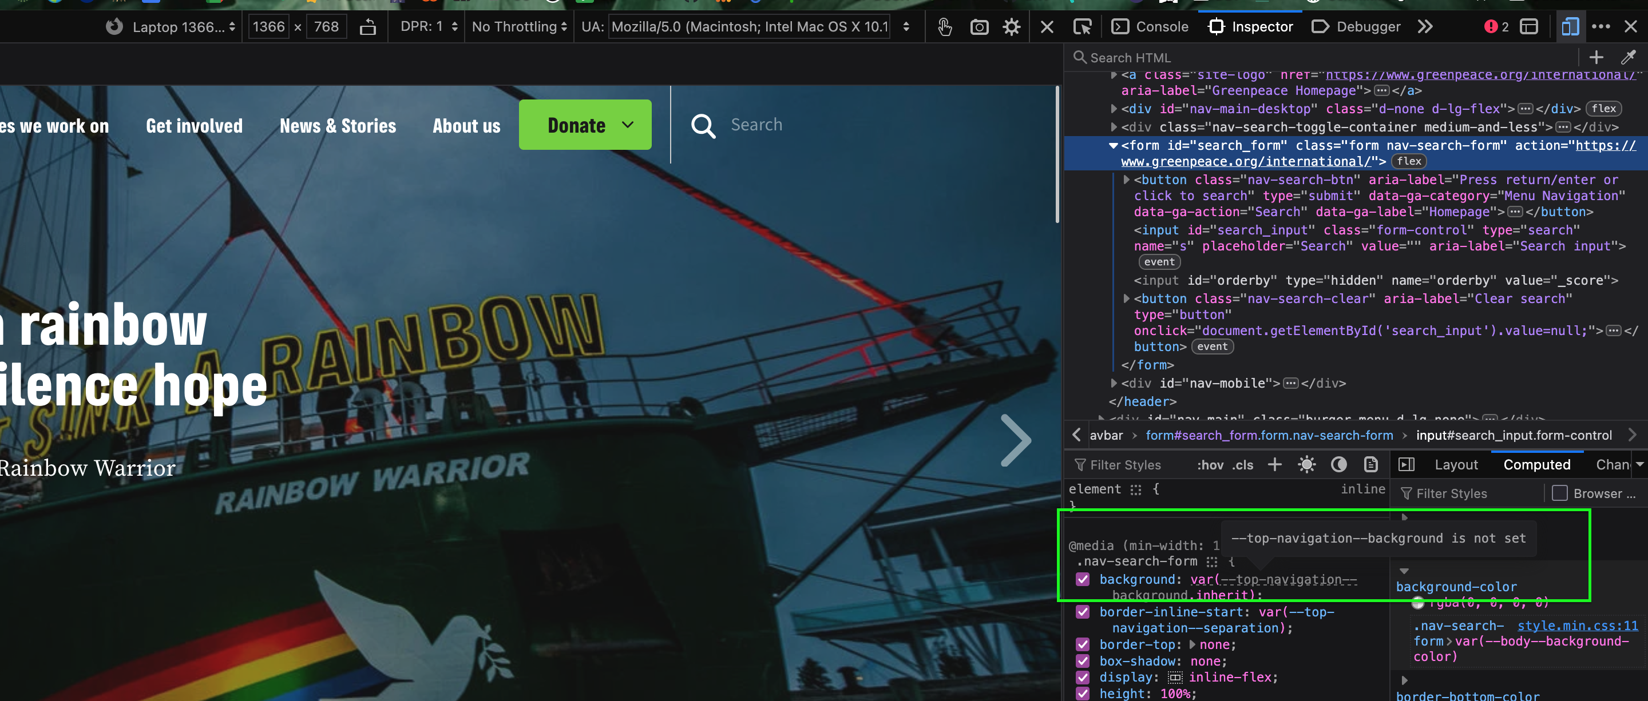The height and width of the screenshot is (701, 1648).
Task: Open the DPR dropdown
Action: tap(429, 27)
